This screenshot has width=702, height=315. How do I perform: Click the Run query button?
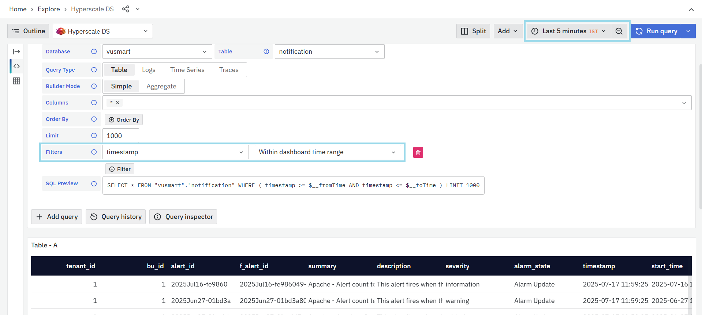[656, 31]
